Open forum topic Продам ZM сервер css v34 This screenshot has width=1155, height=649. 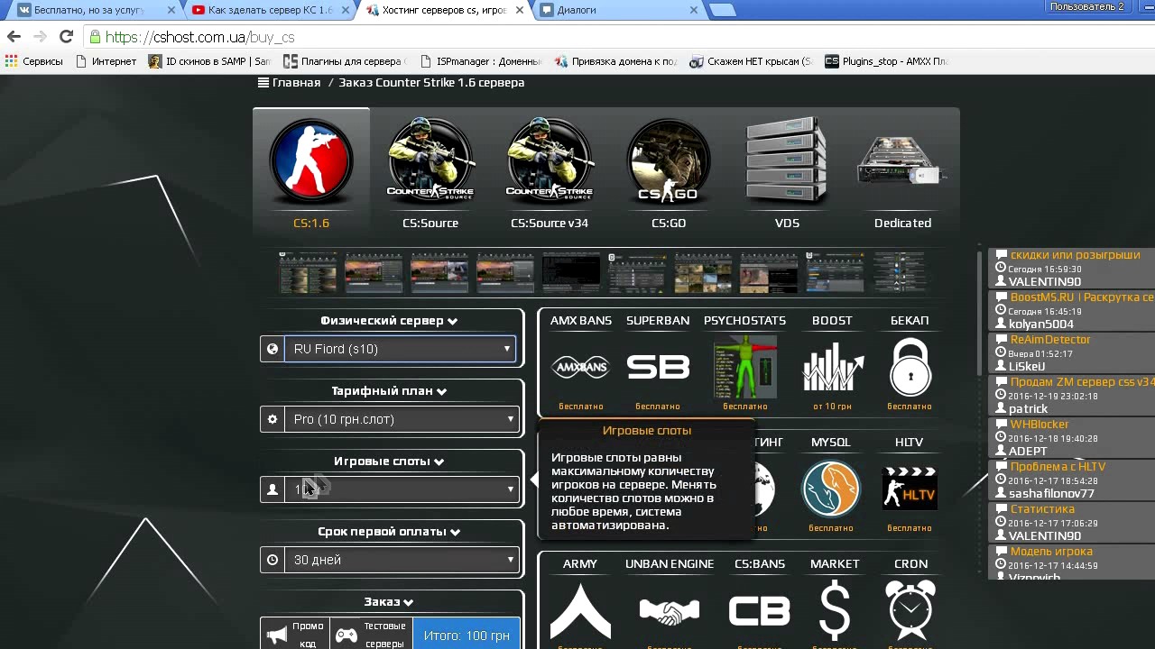tap(1082, 382)
